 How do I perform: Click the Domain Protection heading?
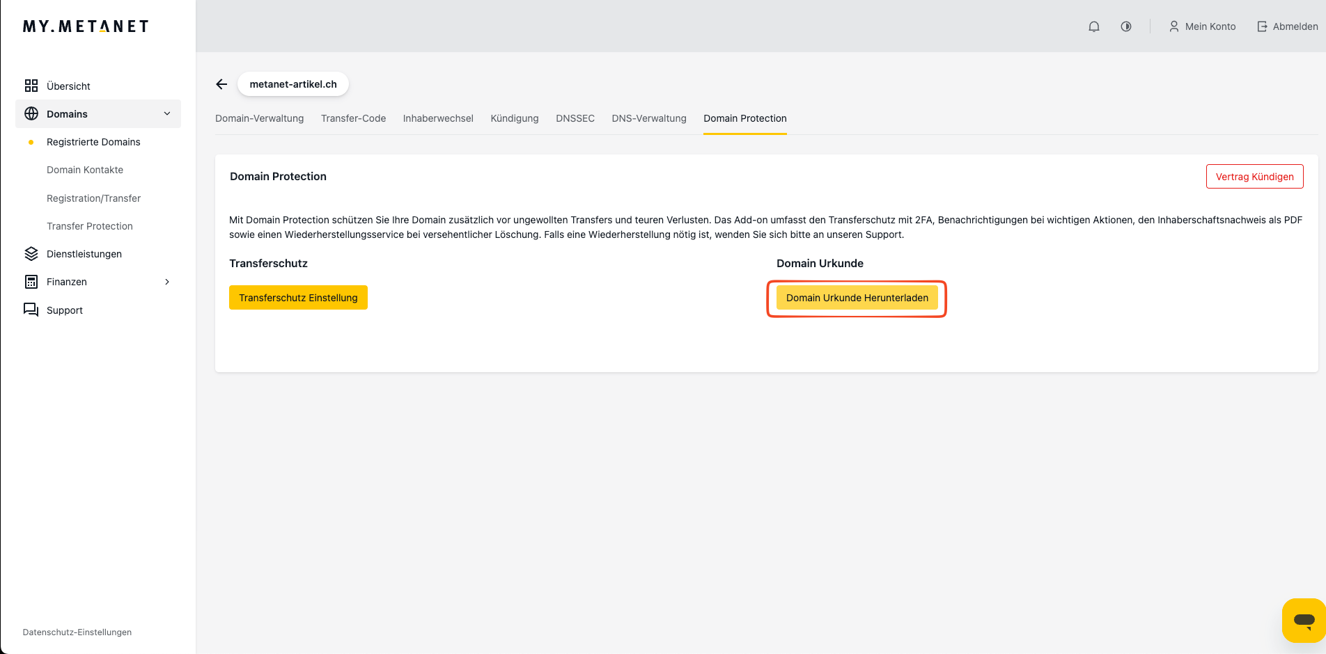point(278,177)
